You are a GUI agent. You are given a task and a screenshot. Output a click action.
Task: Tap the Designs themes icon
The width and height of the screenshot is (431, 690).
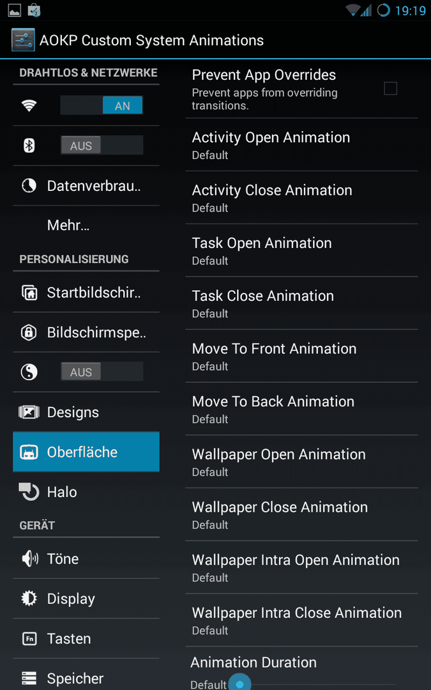(29, 412)
